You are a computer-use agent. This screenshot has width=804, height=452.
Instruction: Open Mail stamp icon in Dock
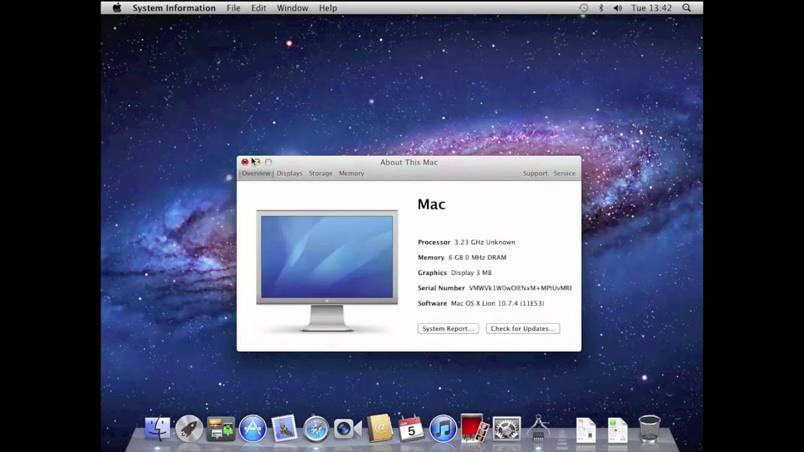point(284,429)
